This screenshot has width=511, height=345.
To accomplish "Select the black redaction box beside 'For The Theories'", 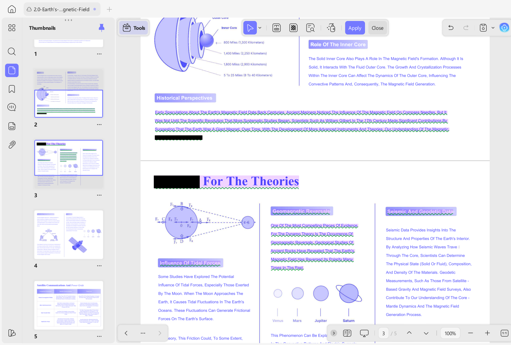I will [177, 182].
